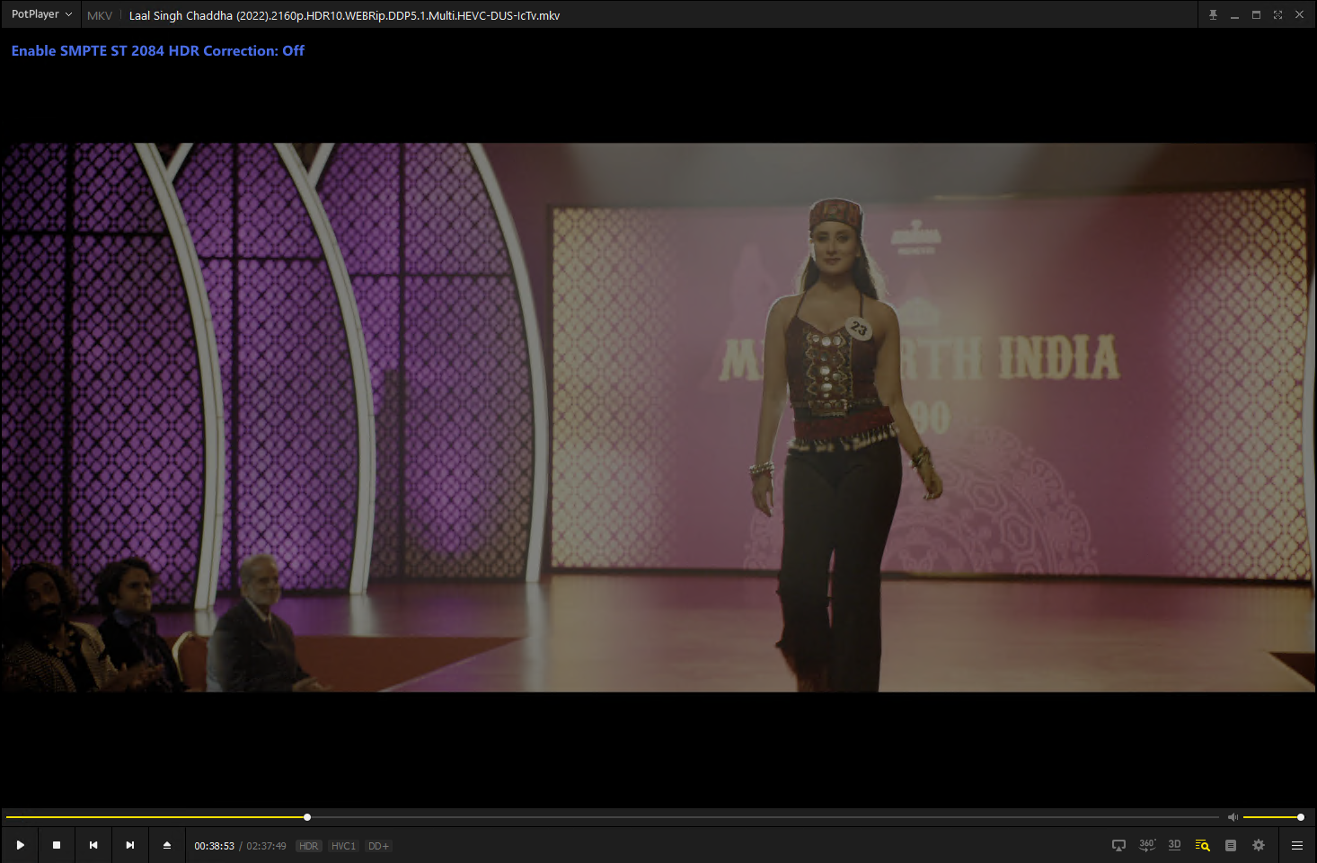Open the PotPlayer main menu dropdown
Screen dimensions: 1317x863
41,14
